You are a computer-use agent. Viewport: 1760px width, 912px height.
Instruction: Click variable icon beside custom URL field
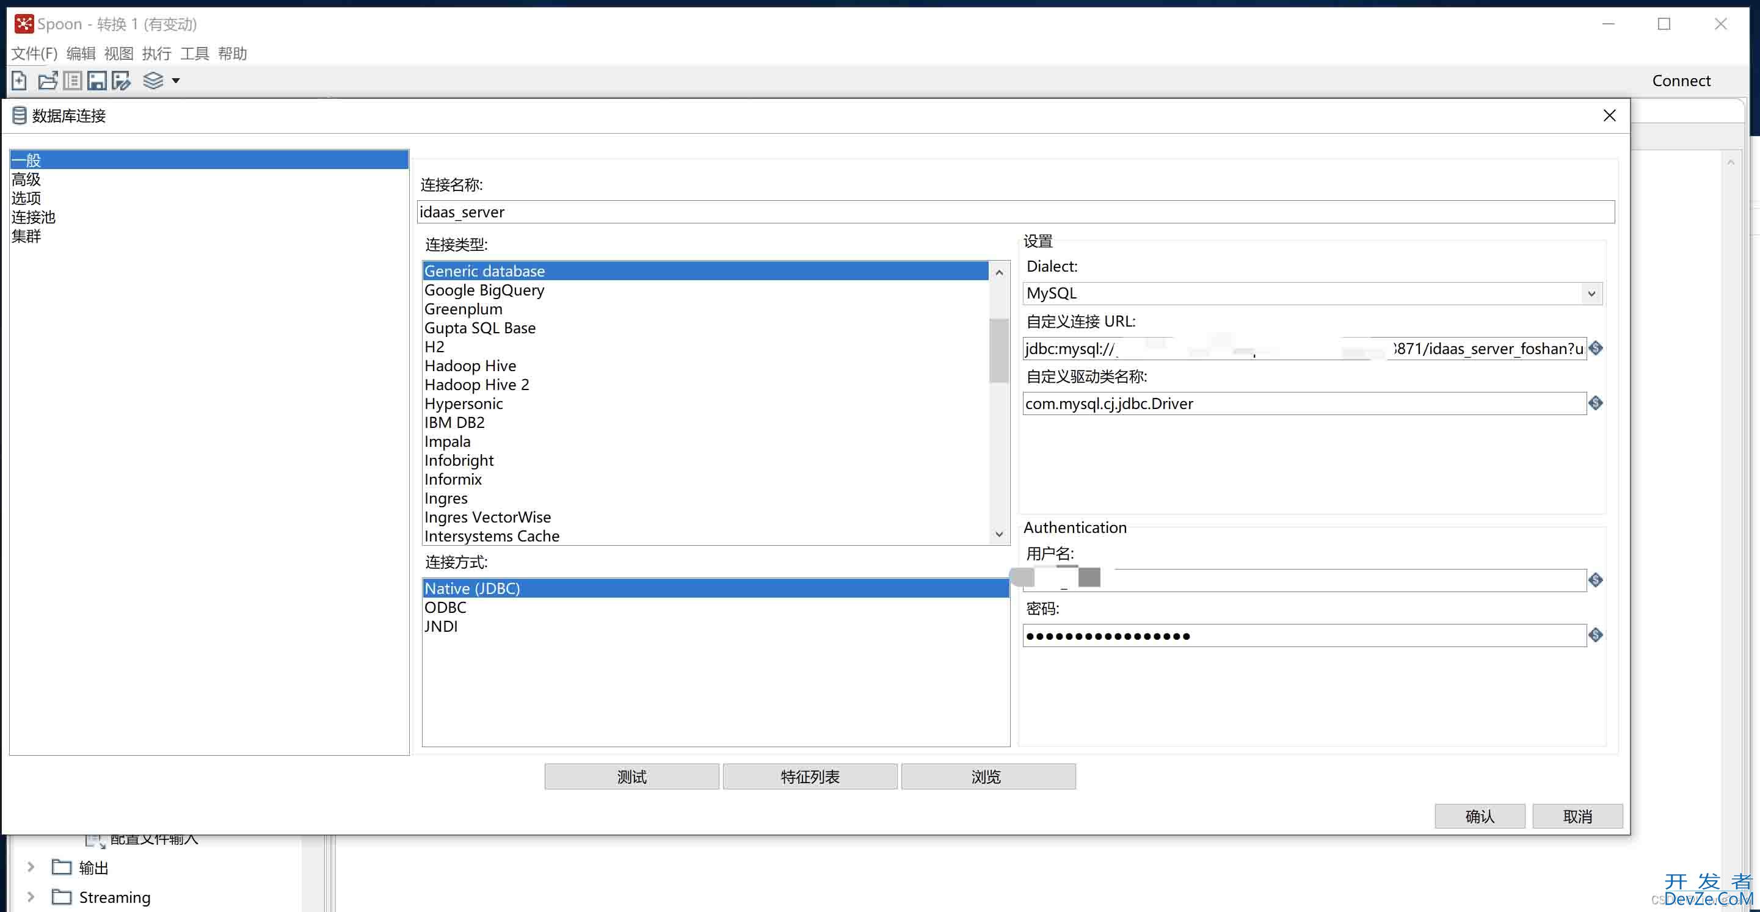pyautogui.click(x=1596, y=349)
